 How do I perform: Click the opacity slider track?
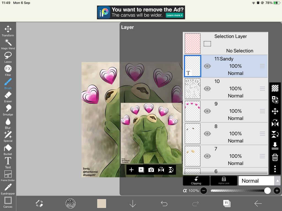point(240,191)
